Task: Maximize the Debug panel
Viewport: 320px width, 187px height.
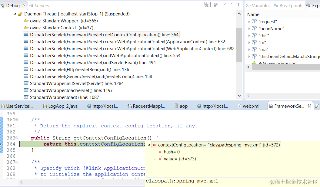Action: [237, 4]
